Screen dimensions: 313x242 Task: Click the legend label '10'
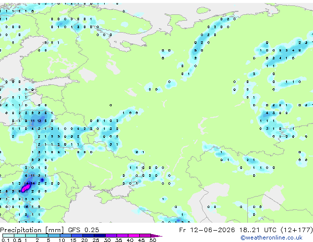click(62, 240)
